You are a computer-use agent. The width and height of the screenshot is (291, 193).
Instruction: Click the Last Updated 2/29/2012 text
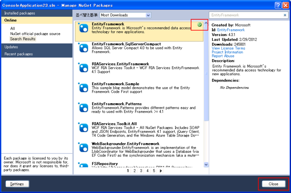(234, 39)
